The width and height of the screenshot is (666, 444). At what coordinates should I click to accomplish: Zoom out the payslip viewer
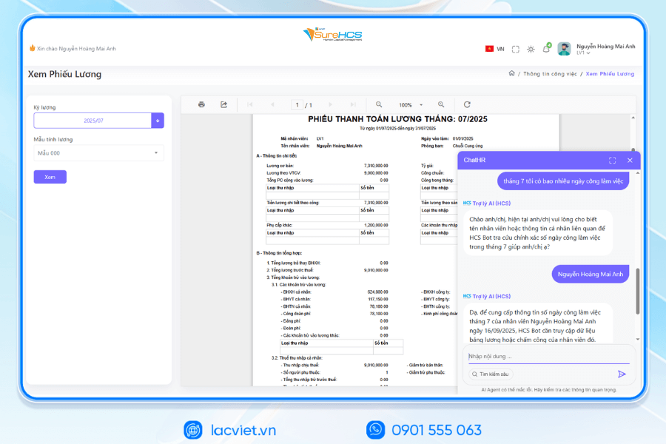tap(379, 105)
